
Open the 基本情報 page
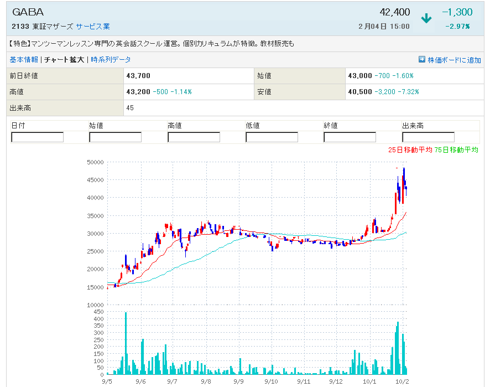pyautogui.click(x=24, y=60)
